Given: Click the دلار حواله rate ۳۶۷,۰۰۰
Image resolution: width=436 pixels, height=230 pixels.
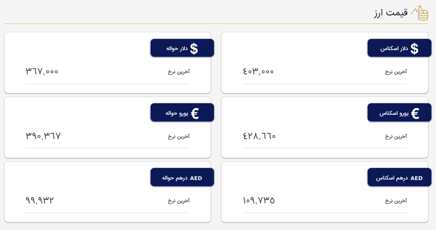Looking at the screenshot, I should [42, 71].
